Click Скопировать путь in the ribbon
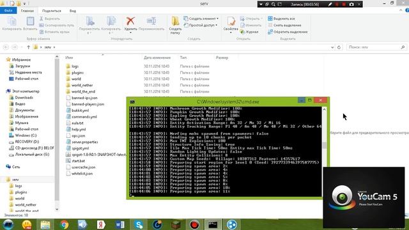The width and height of the screenshot is (409, 230). 57,26
